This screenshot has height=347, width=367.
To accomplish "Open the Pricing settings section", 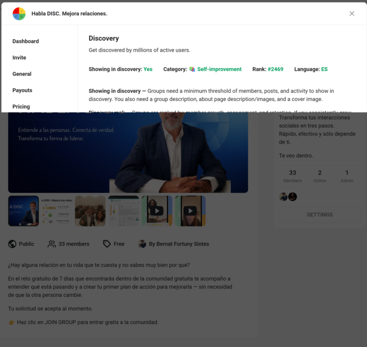I will tap(21, 106).
